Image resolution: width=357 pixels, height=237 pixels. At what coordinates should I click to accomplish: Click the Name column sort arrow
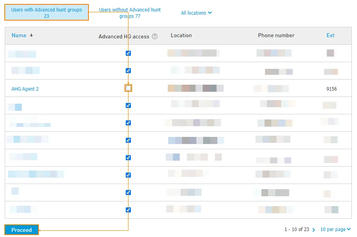tap(31, 36)
